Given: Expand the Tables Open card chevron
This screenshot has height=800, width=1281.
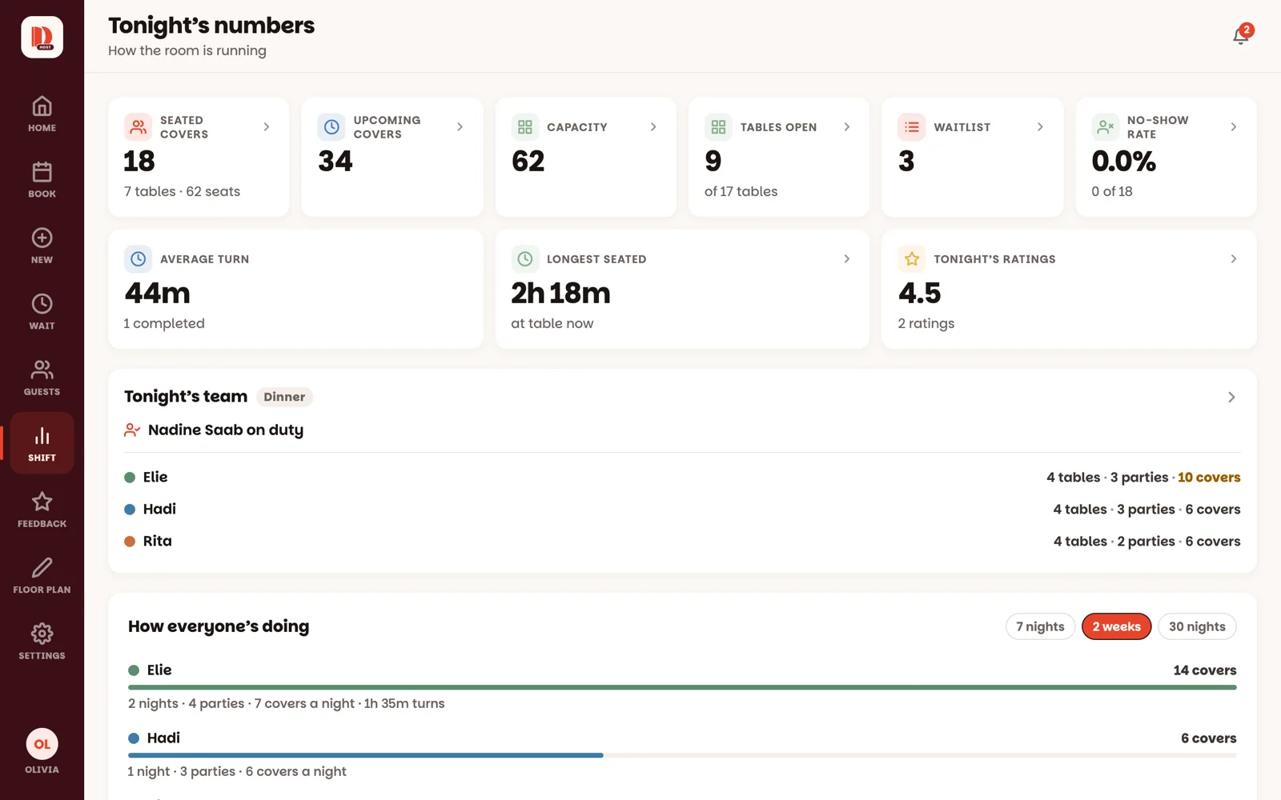Looking at the screenshot, I should [846, 127].
